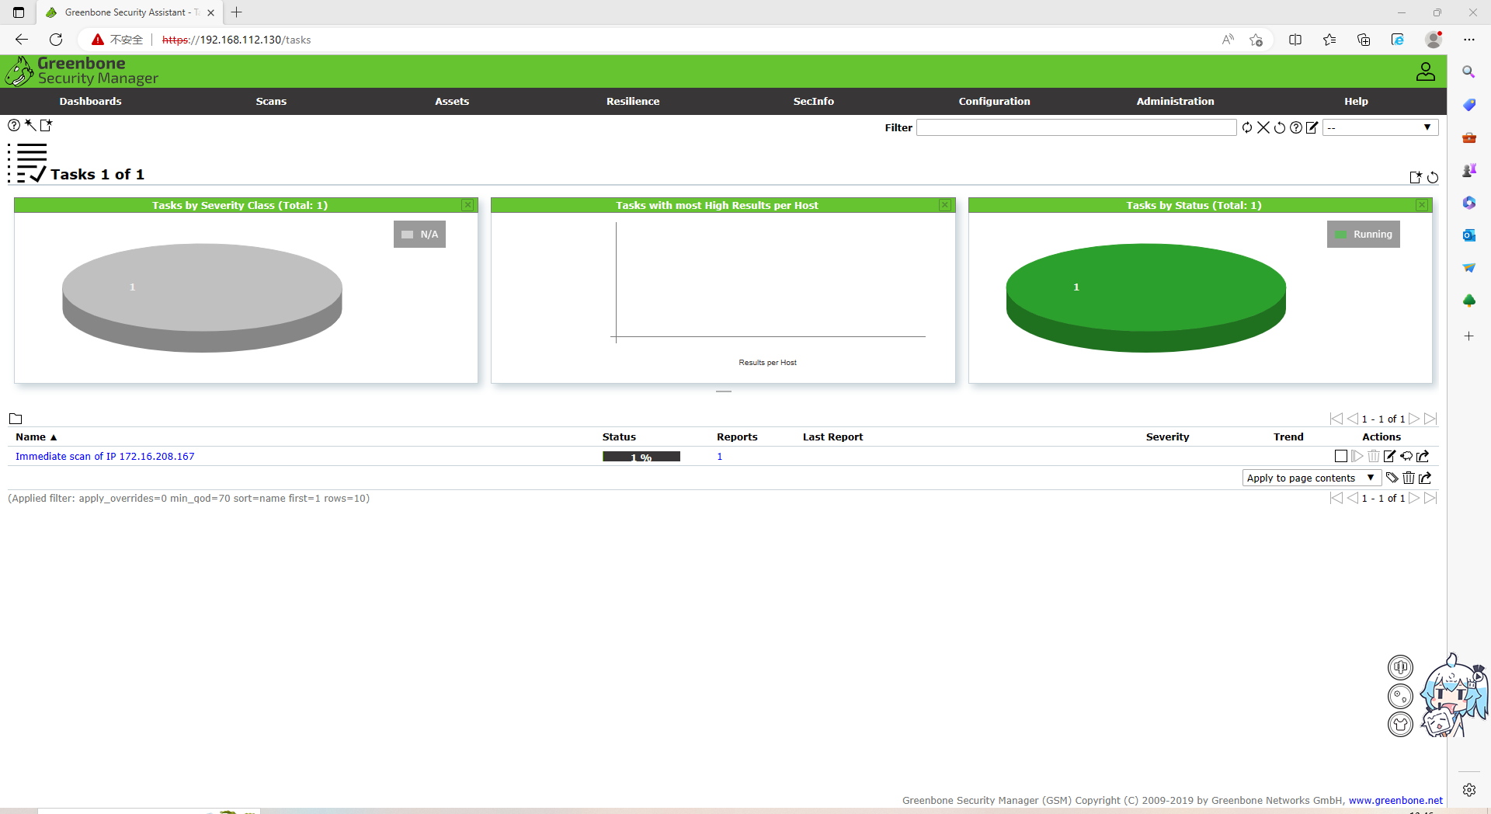
Task: Open the filter help question-mark icon
Action: 1296,127
